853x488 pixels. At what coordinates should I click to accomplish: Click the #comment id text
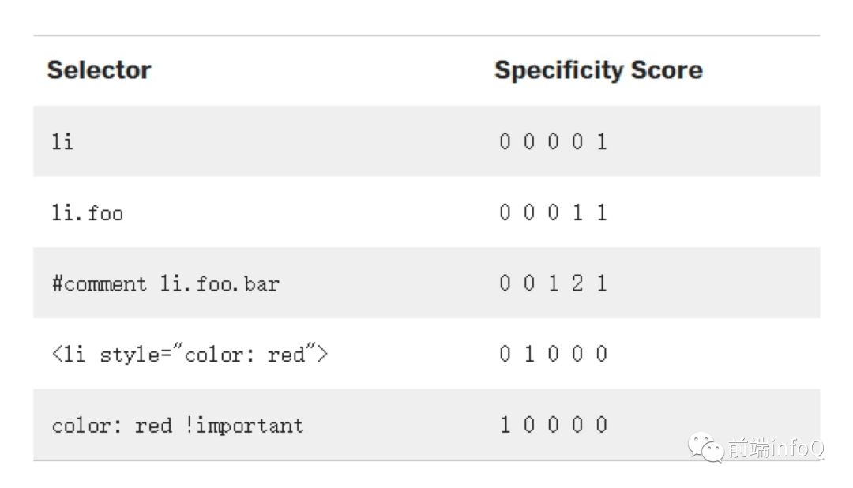tap(99, 284)
